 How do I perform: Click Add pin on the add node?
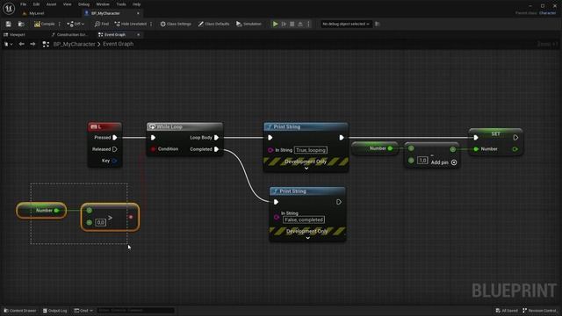point(443,162)
